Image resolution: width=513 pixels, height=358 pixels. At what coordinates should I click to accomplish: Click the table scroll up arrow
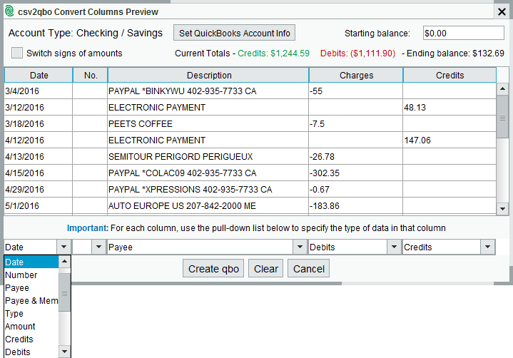click(502, 88)
